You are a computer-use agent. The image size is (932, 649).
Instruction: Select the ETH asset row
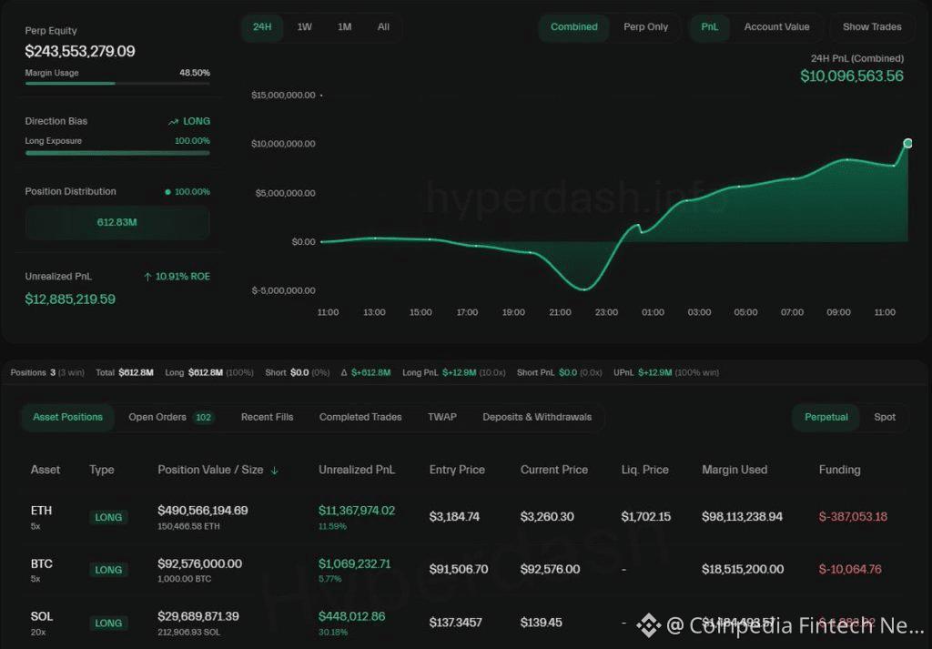pyautogui.click(x=466, y=517)
